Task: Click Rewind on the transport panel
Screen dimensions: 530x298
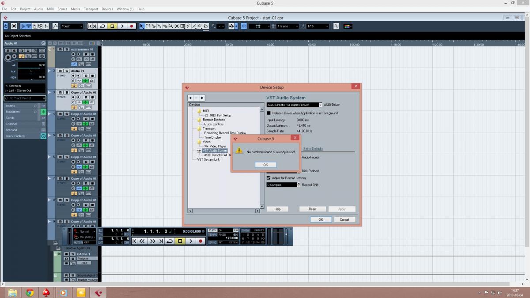Action: (142, 241)
